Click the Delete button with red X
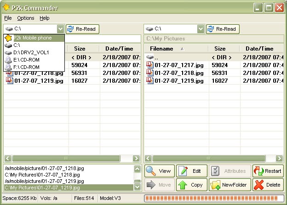 268,185
